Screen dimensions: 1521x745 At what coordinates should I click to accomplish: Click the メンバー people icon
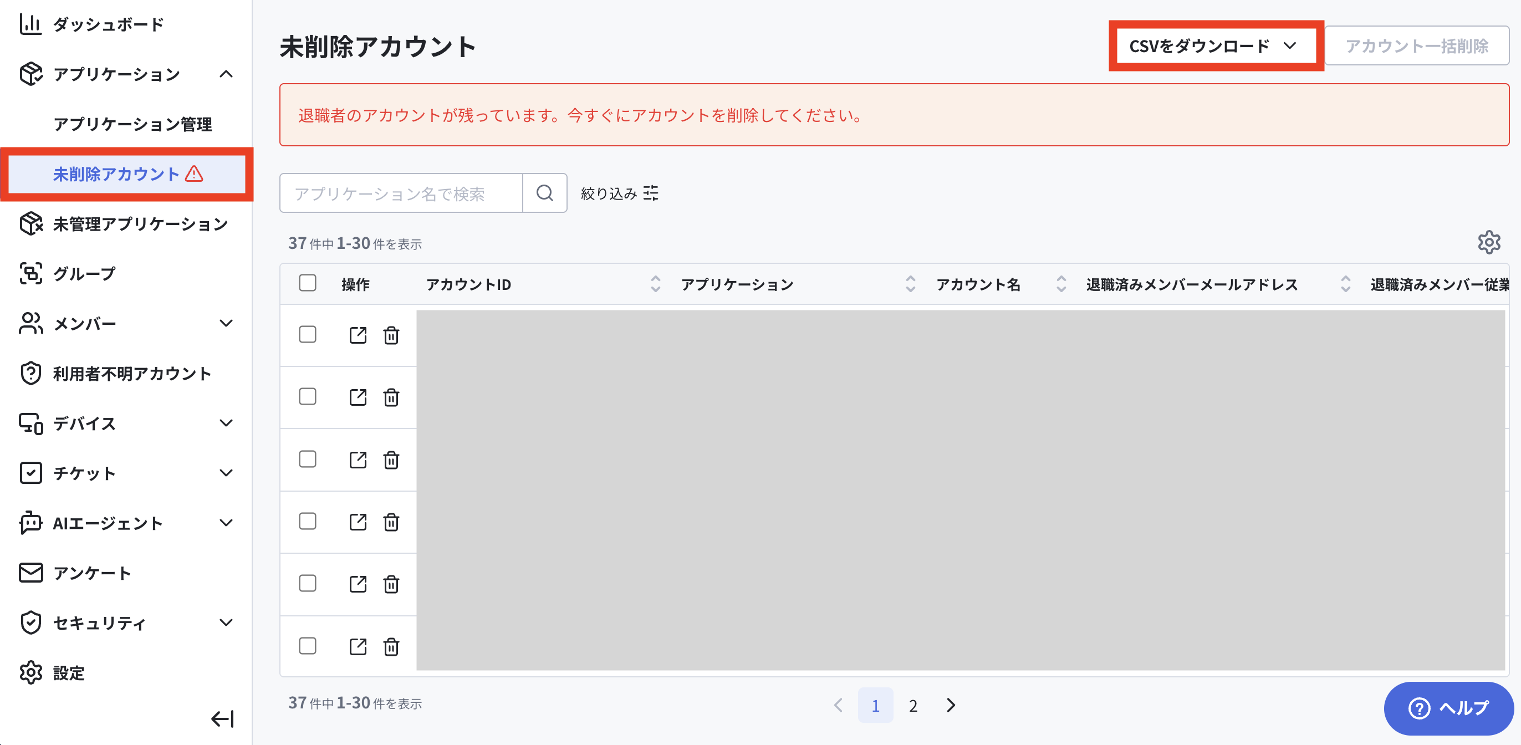click(30, 324)
